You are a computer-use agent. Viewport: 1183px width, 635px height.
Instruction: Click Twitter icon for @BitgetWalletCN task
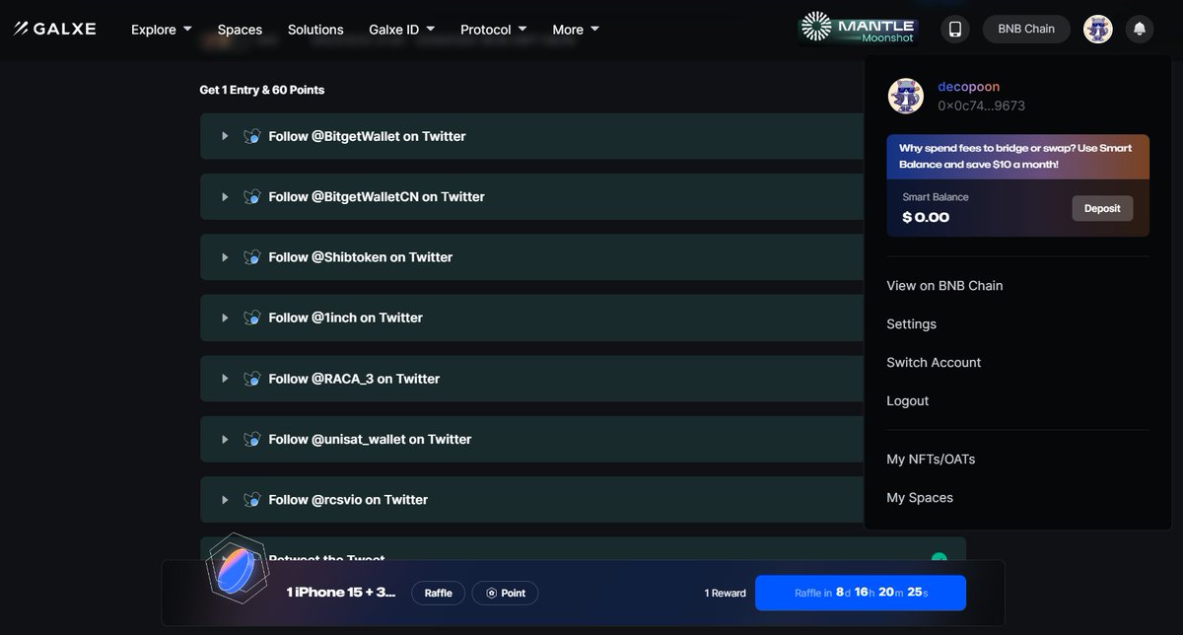tap(251, 196)
